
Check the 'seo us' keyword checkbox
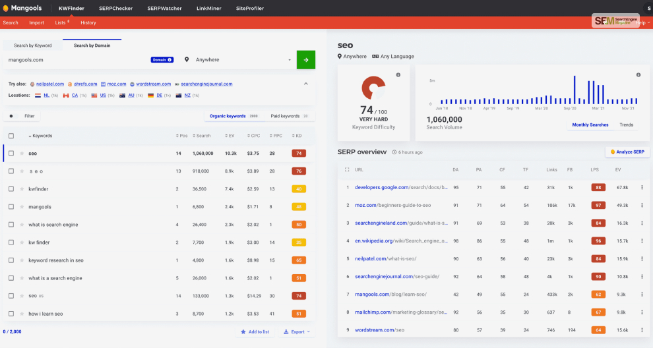[x=11, y=296]
